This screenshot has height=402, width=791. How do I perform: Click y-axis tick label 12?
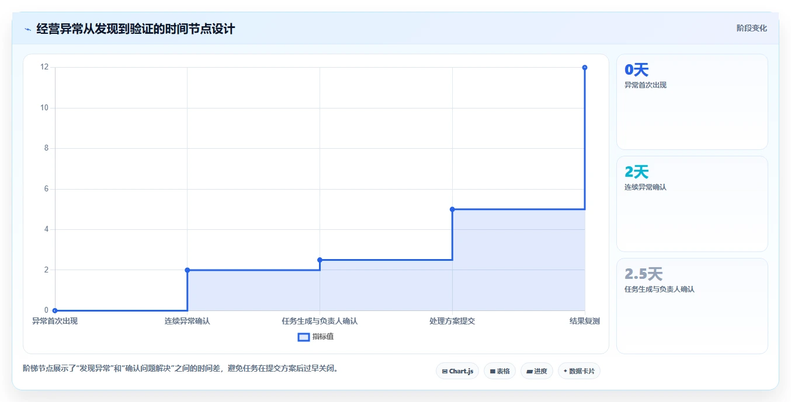(44, 67)
